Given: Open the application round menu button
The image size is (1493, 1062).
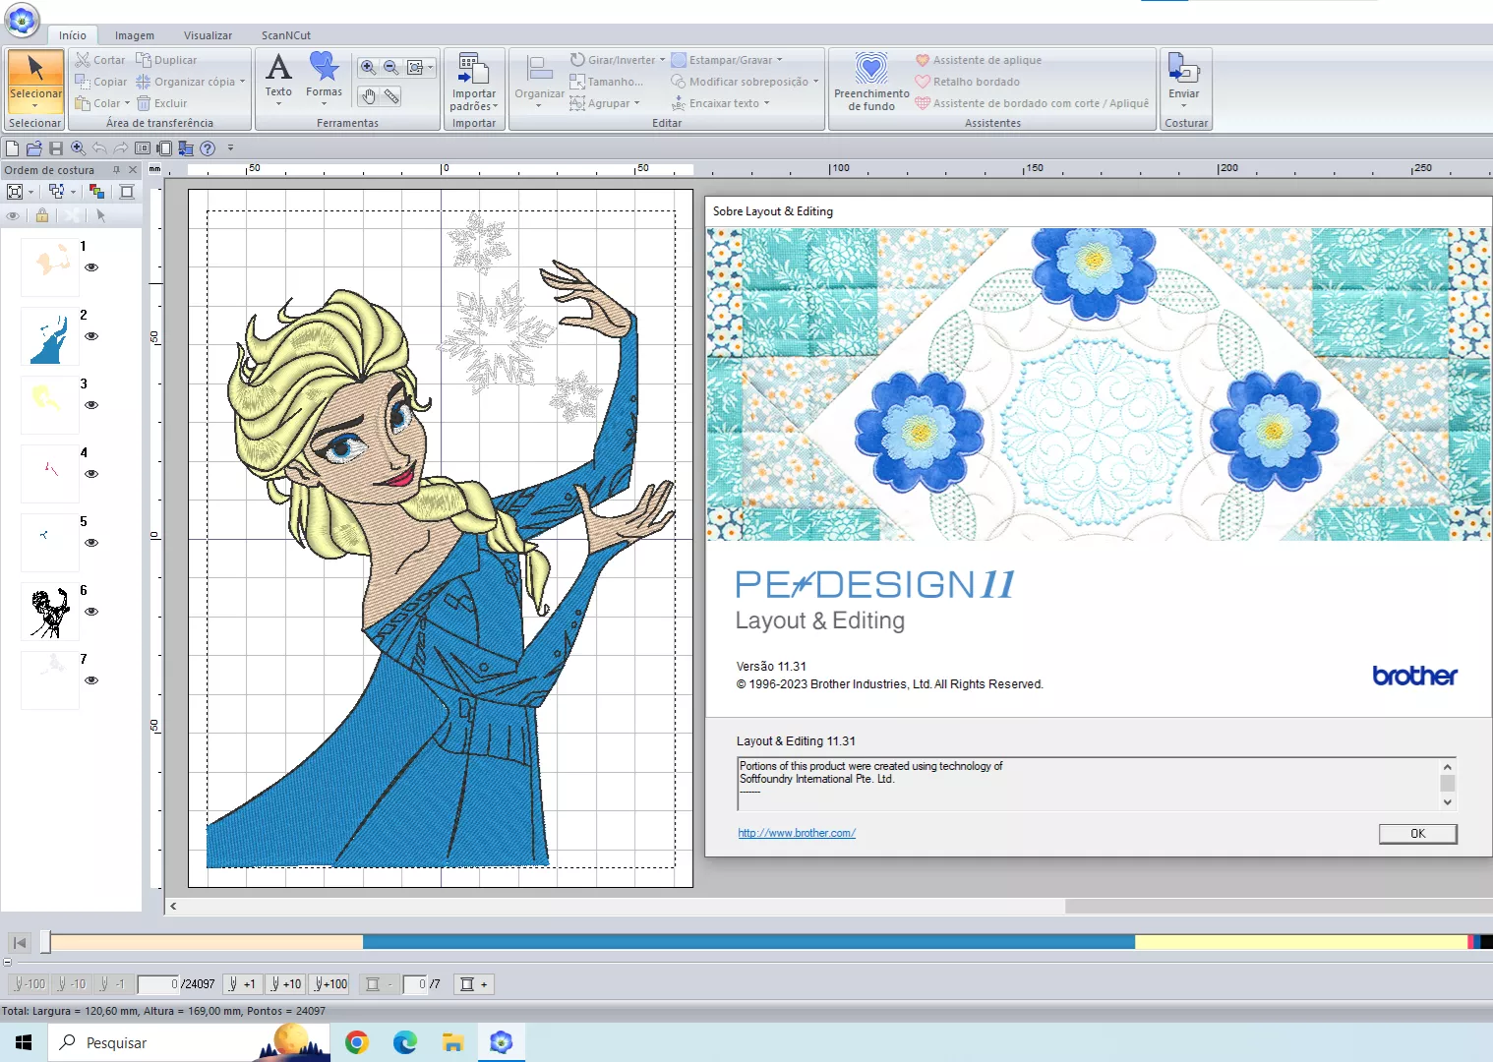Looking at the screenshot, I should [22, 20].
